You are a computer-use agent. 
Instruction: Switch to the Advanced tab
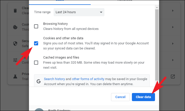coord(125,1)
